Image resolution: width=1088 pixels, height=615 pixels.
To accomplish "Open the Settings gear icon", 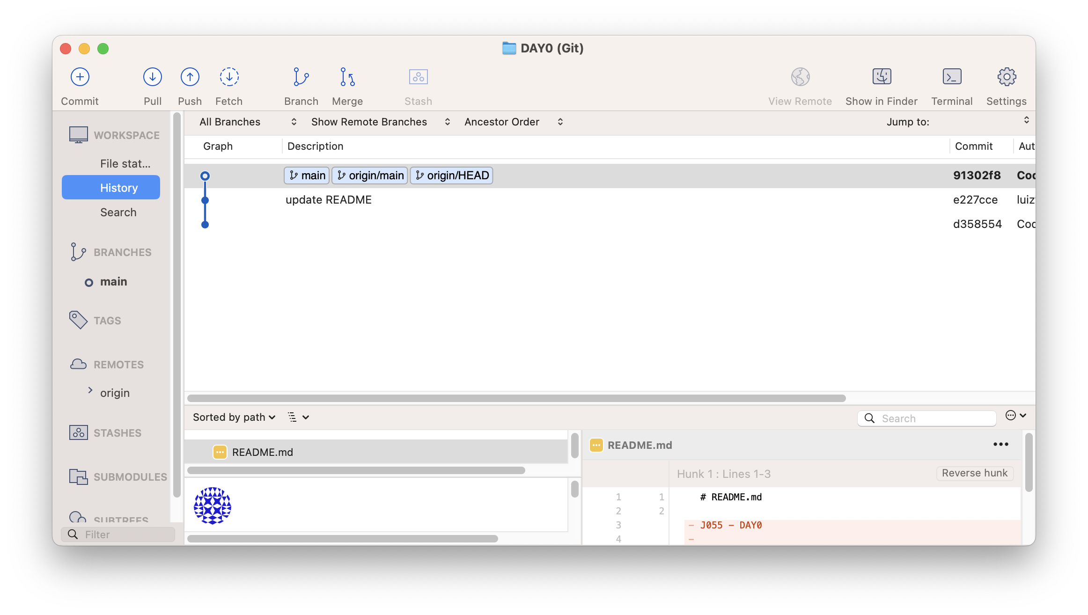I will coord(1007,77).
